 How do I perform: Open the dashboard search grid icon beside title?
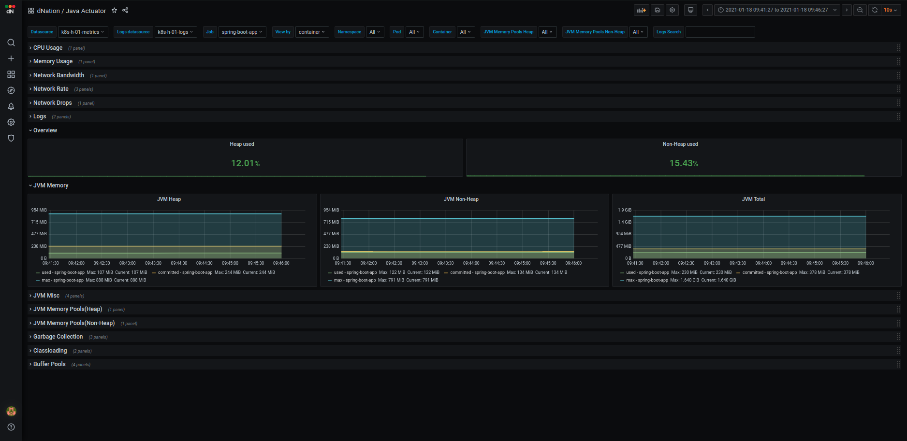click(x=31, y=11)
